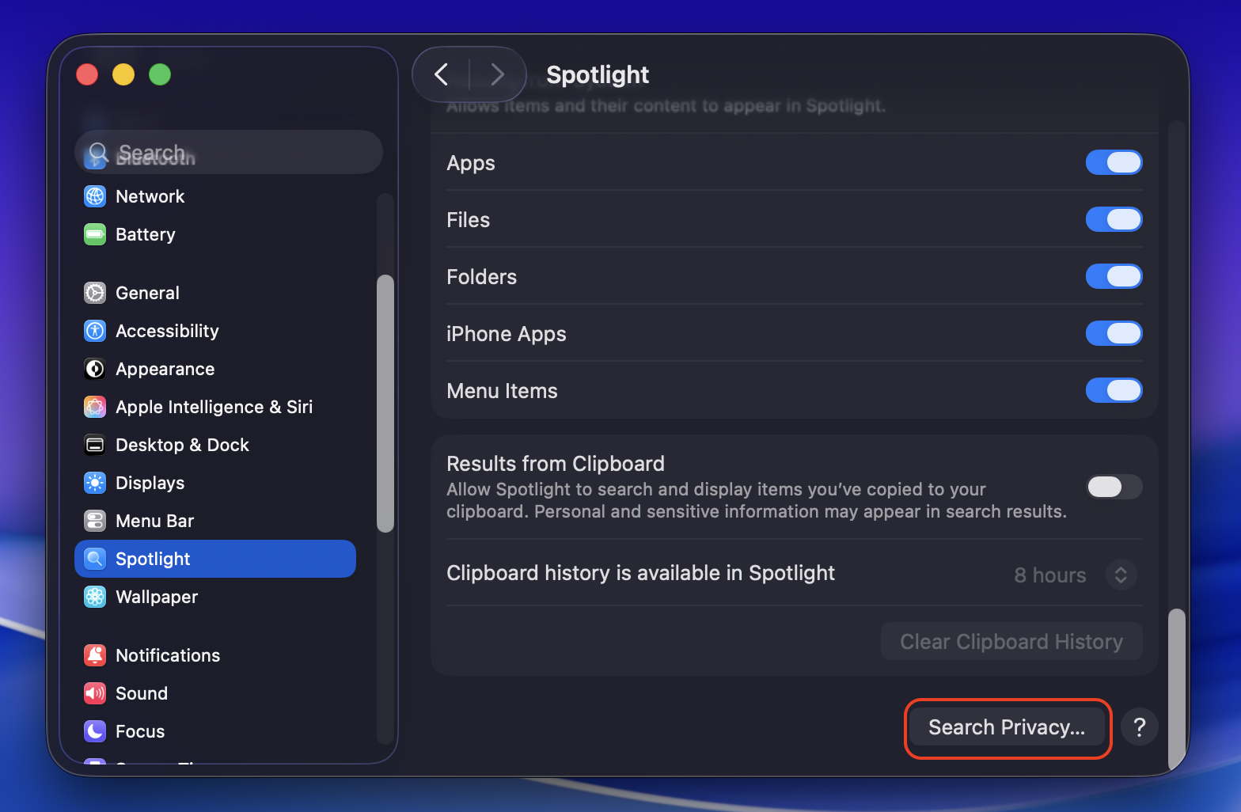Disable the Folders toggle
Viewport: 1241px width, 812px height.
(1114, 276)
